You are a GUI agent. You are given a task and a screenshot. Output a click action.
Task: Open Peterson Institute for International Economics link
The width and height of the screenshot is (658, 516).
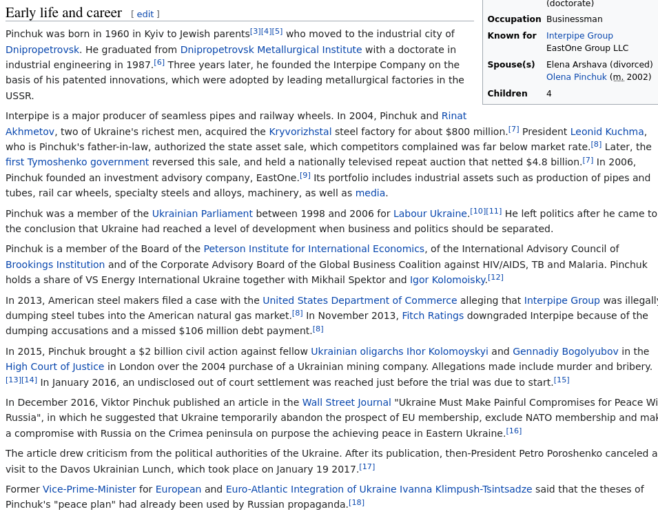pyautogui.click(x=314, y=249)
